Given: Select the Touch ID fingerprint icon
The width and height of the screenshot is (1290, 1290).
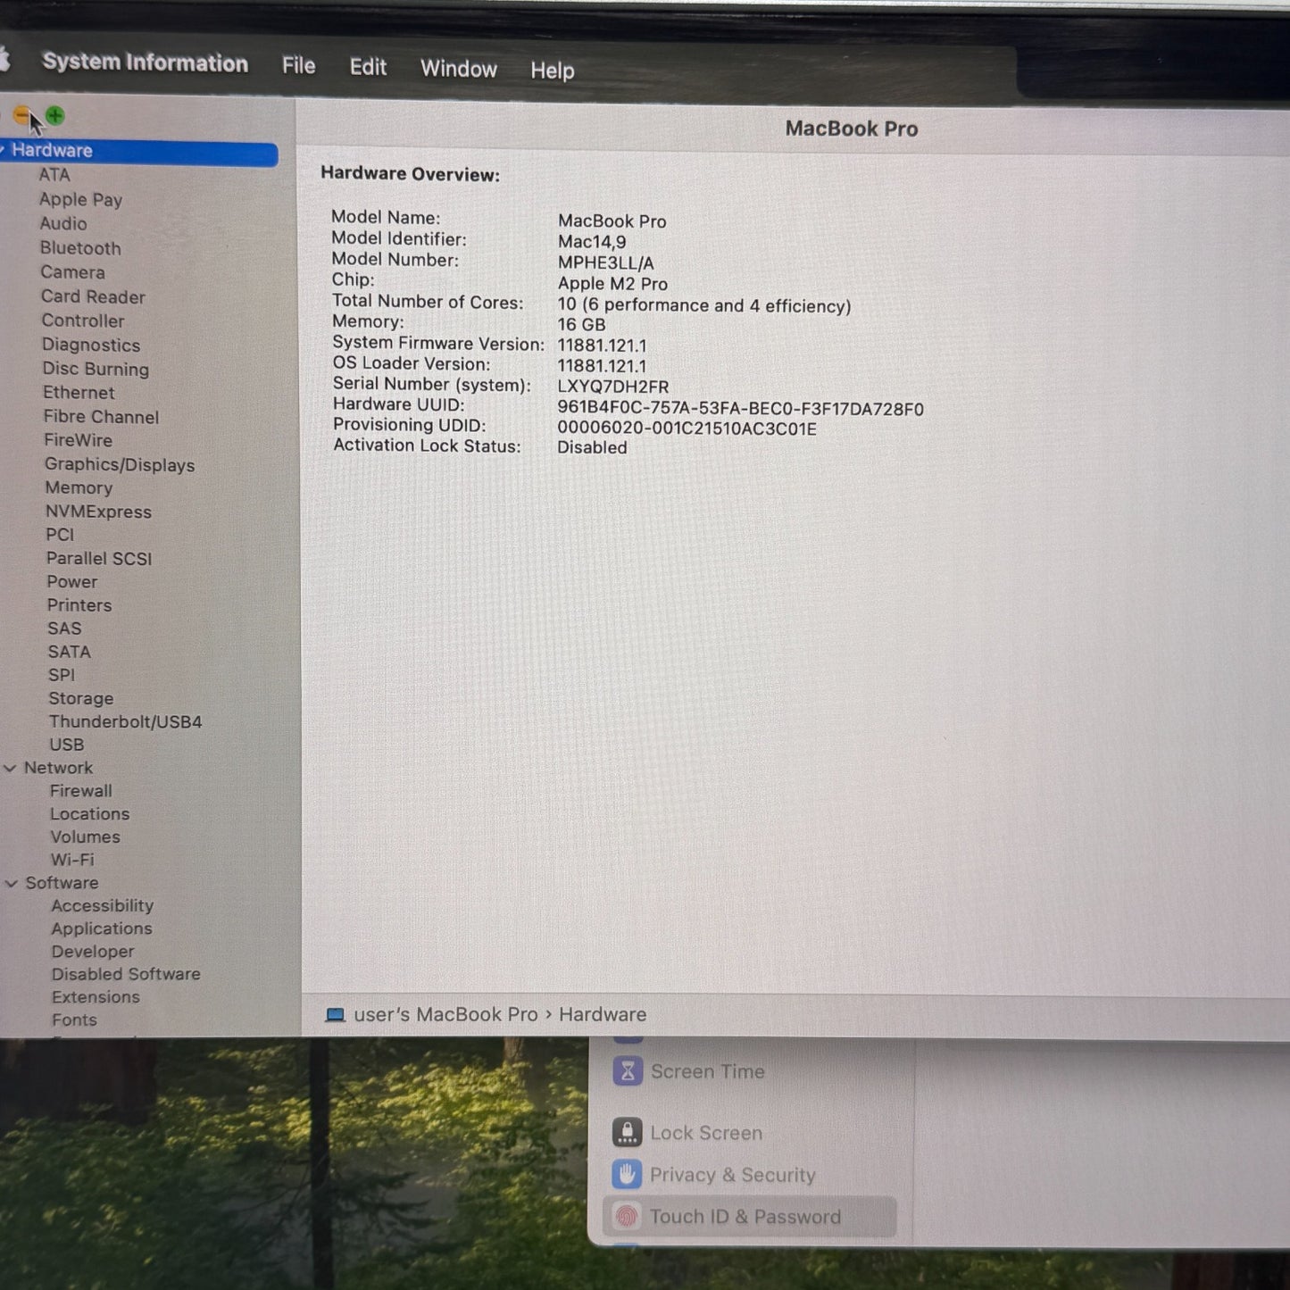Looking at the screenshot, I should point(627,1217).
